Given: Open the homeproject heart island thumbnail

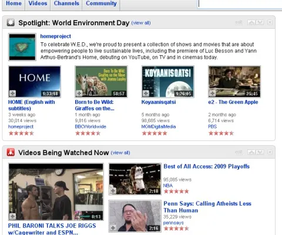Looking at the screenshot, I should point(22,47).
